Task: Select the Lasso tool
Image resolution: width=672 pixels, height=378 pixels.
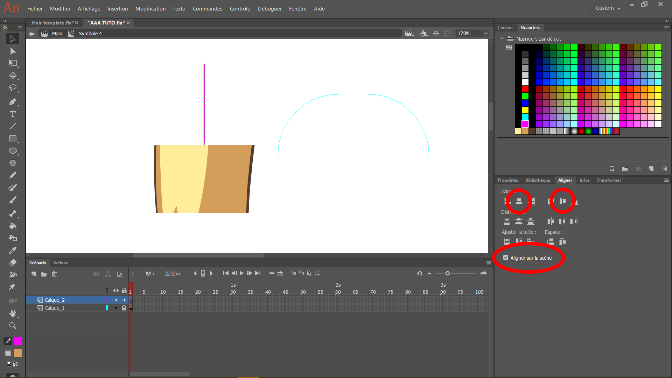Action: tap(13, 88)
